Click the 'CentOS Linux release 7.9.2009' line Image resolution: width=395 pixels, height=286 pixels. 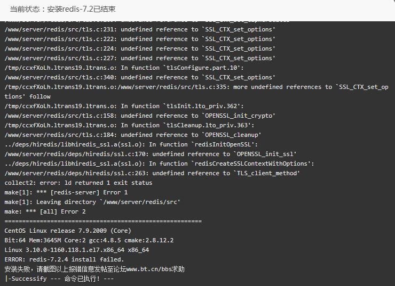tap(68, 231)
